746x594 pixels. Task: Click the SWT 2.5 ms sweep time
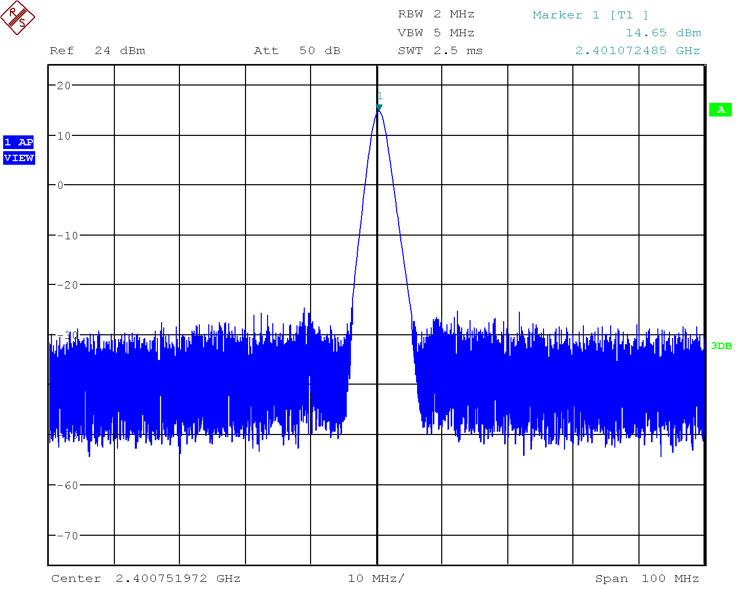(x=440, y=51)
